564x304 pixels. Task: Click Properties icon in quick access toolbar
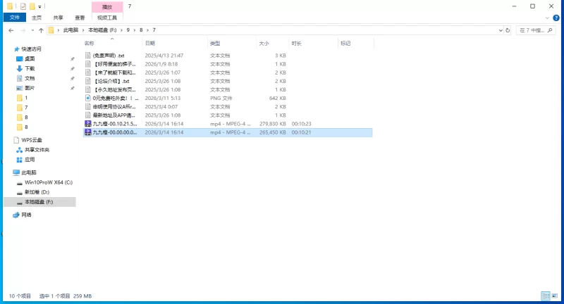coord(23,6)
